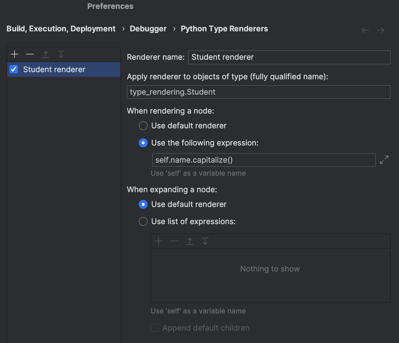Uncheck the Student renderer checkbox

(14, 69)
